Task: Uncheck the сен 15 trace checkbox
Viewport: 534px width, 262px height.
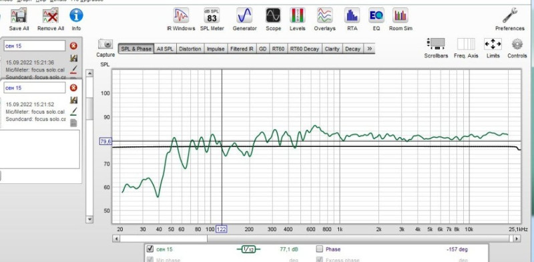Action: coord(150,249)
